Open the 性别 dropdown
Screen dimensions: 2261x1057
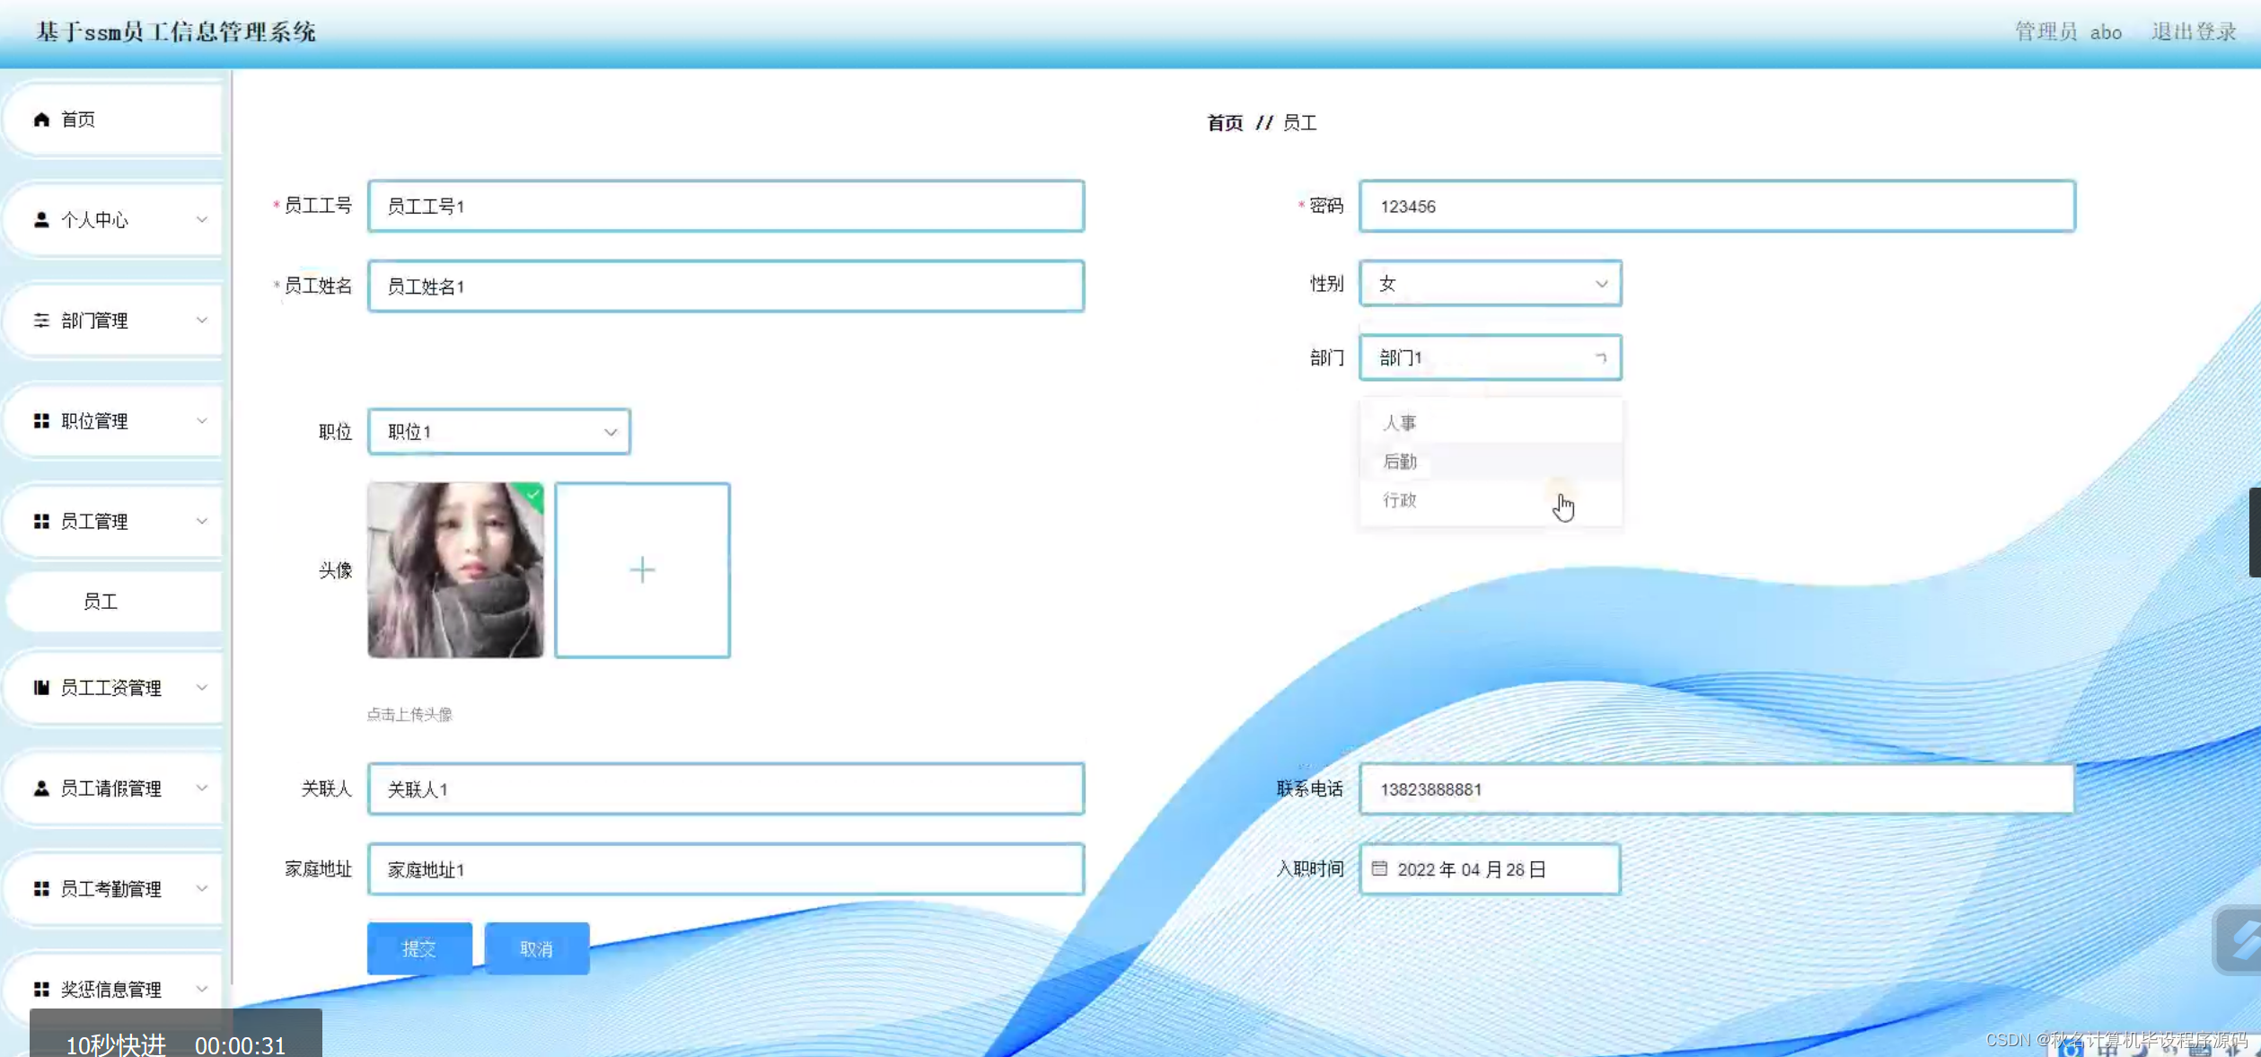coord(1490,284)
